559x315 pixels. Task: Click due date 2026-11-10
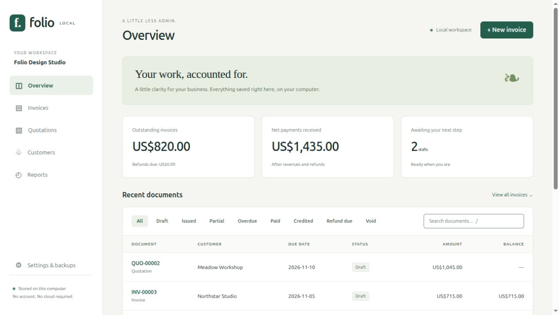pyautogui.click(x=301, y=267)
